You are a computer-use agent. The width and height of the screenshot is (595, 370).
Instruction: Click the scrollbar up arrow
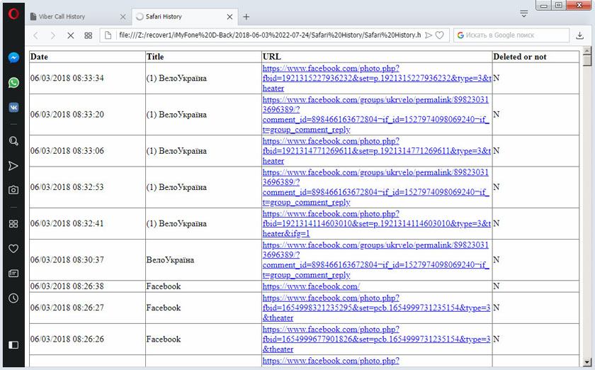[x=587, y=50]
